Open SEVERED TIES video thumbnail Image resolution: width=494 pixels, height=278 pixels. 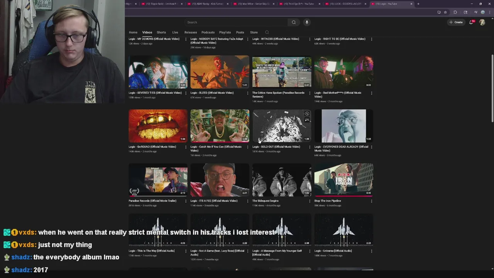[x=158, y=72]
